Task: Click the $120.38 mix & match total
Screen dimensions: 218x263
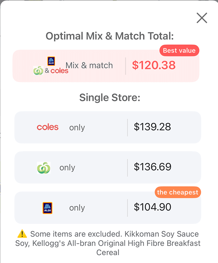Action: [x=154, y=65]
